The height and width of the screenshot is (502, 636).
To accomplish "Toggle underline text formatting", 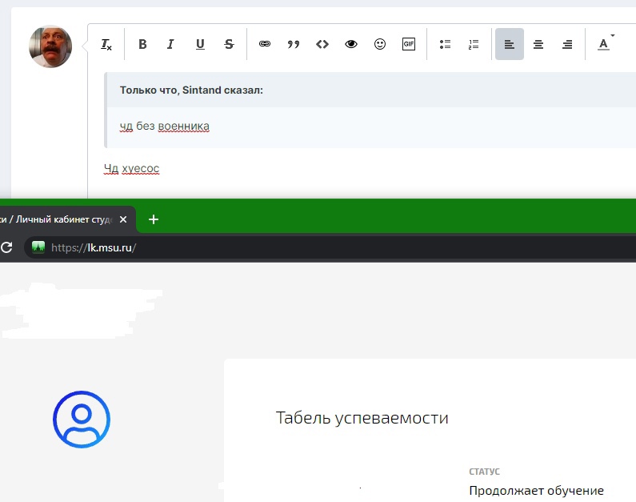I will (200, 45).
